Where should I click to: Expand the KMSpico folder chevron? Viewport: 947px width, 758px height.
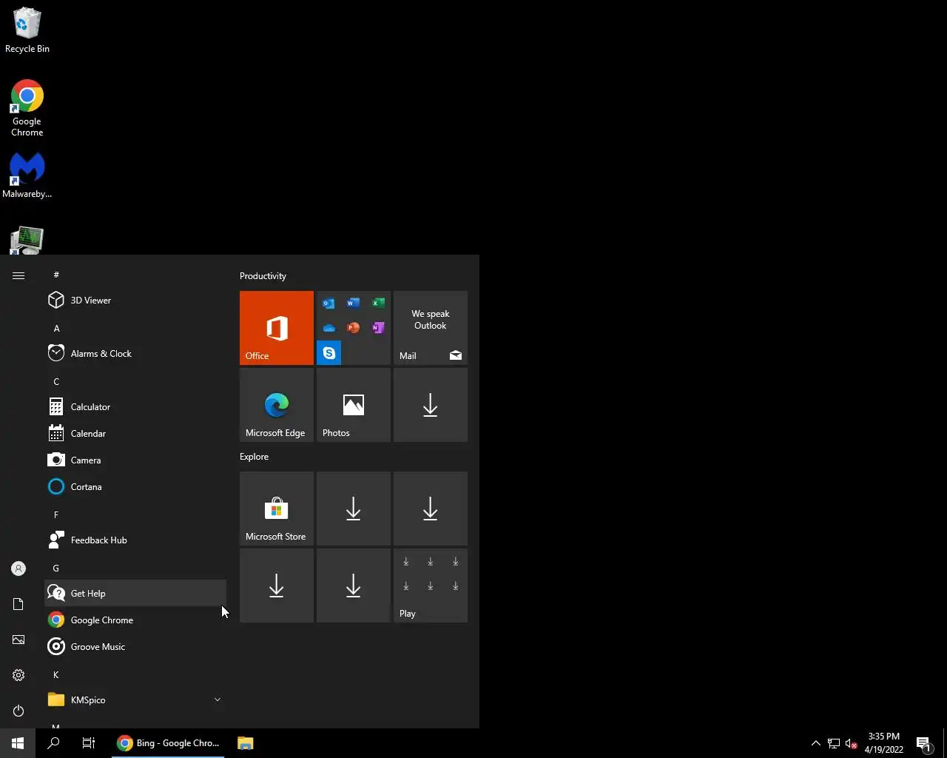point(218,700)
